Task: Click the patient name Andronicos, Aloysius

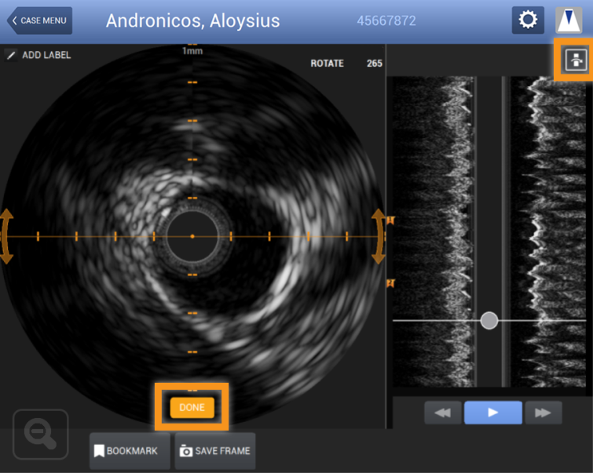Action: pyautogui.click(x=193, y=20)
